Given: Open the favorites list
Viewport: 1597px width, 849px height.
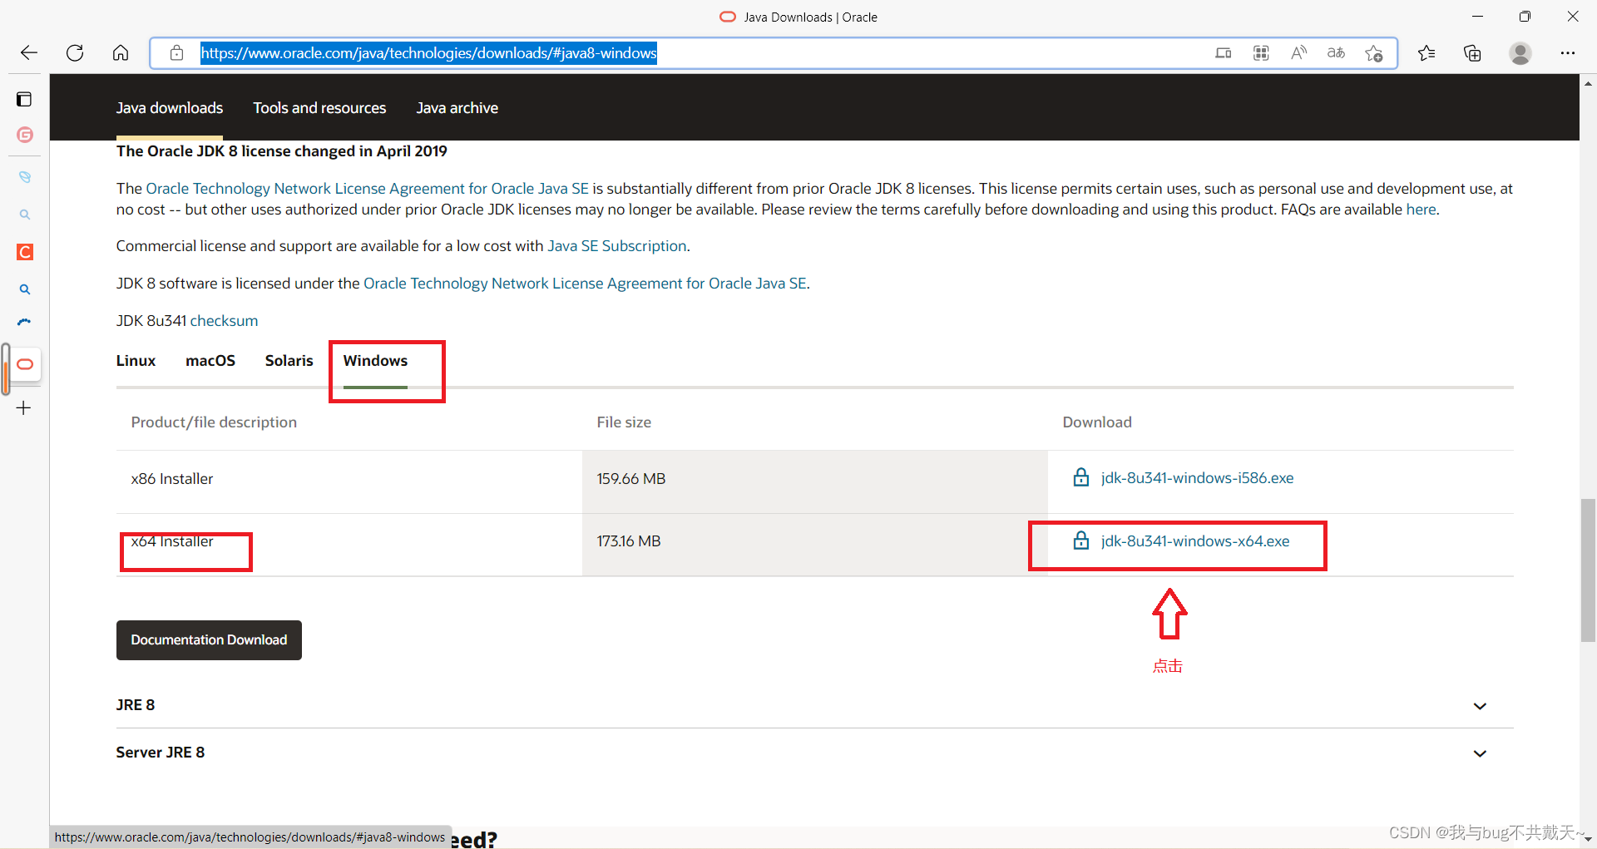Looking at the screenshot, I should point(1426,53).
